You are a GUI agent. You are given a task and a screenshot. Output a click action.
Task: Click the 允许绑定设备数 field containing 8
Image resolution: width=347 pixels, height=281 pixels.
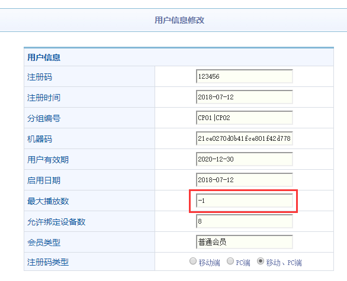tap(245, 221)
